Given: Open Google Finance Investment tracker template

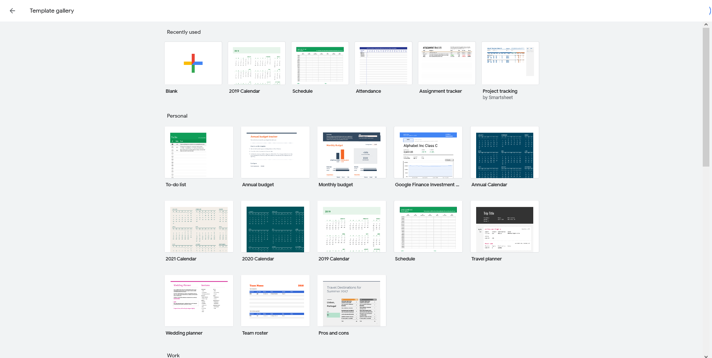Looking at the screenshot, I should [x=428, y=152].
